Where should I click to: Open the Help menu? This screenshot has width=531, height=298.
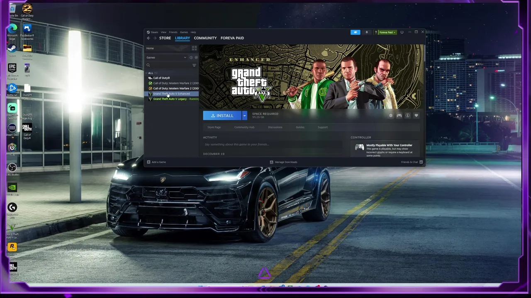(193, 32)
